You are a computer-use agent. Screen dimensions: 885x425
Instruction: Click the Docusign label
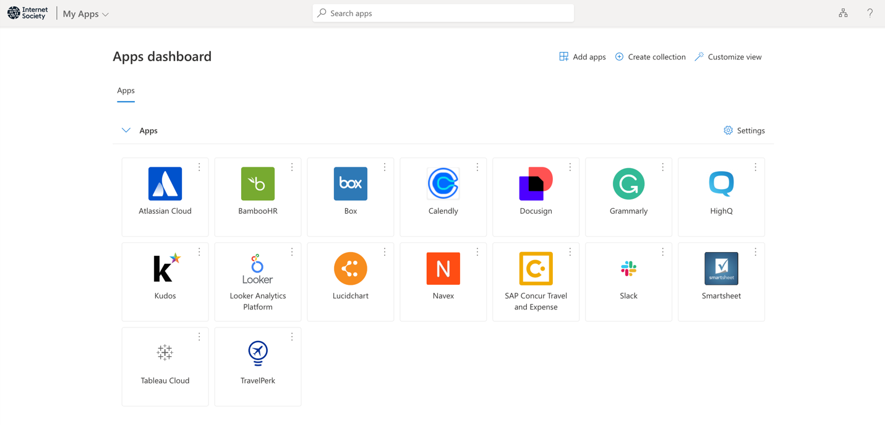click(x=536, y=211)
